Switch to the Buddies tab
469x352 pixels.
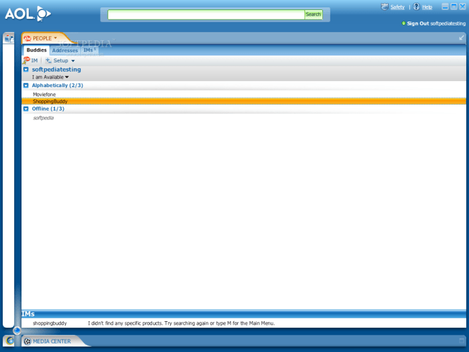coord(36,50)
